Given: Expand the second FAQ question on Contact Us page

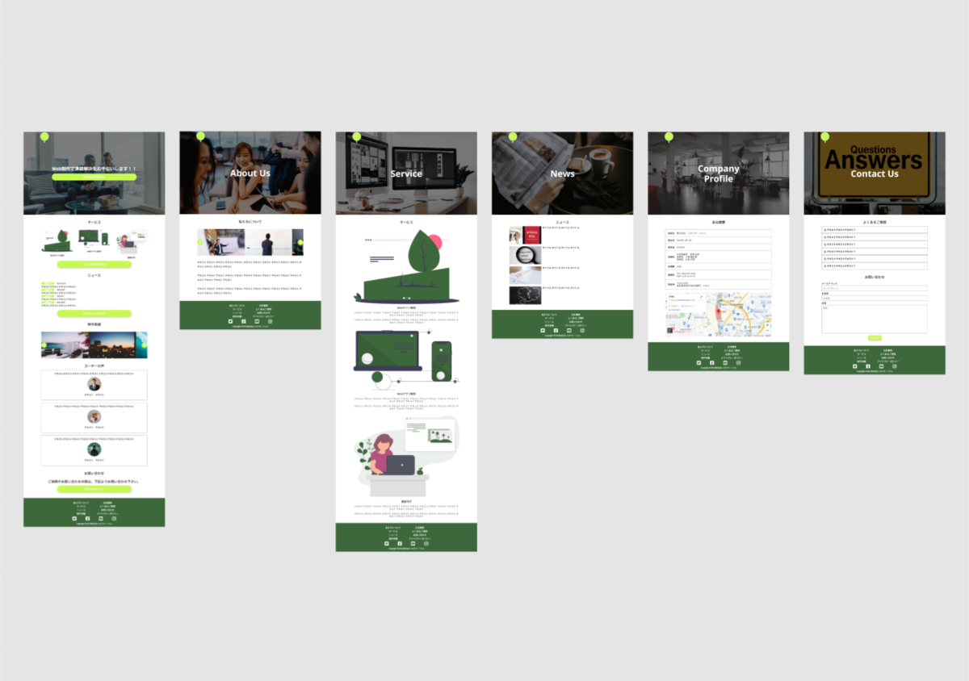Looking at the screenshot, I should click(875, 237).
